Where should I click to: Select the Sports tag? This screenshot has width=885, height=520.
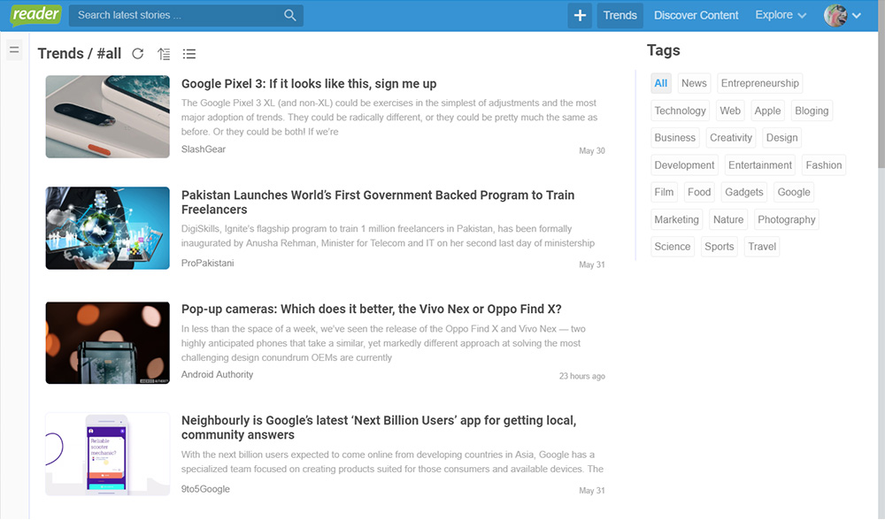point(719,247)
